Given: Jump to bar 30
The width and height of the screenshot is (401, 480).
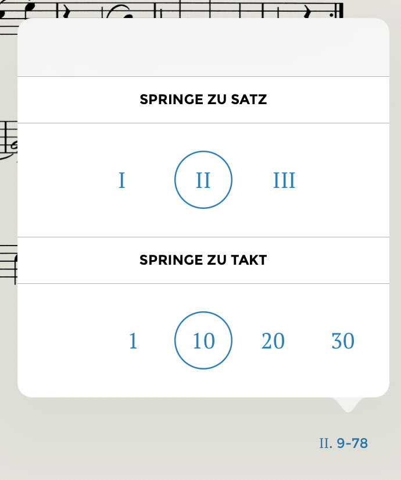Looking at the screenshot, I should click(343, 340).
